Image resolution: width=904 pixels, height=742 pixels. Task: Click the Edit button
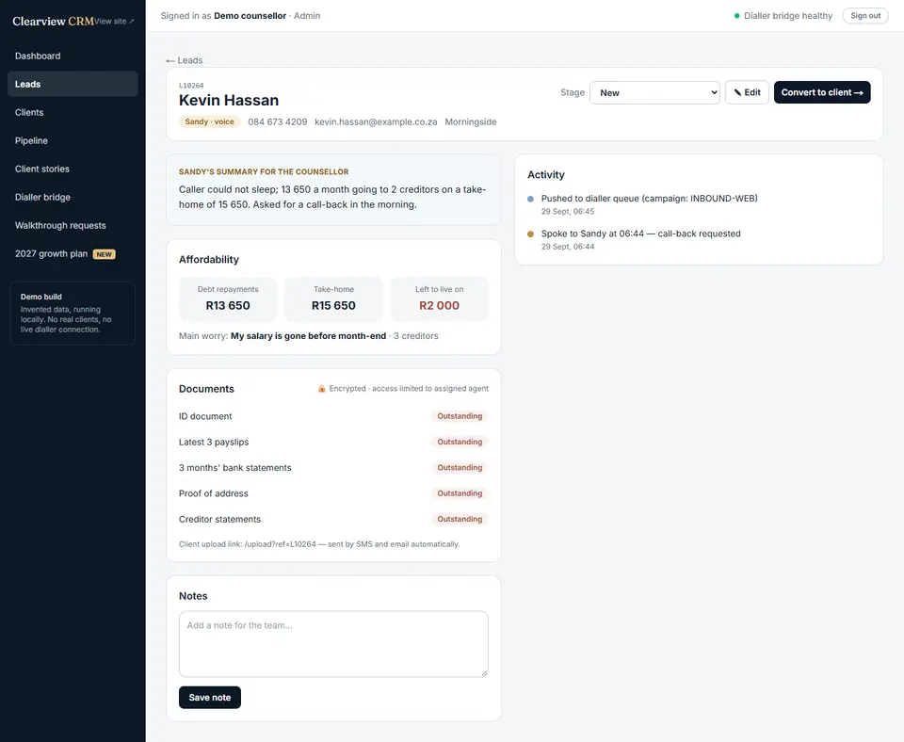click(747, 92)
